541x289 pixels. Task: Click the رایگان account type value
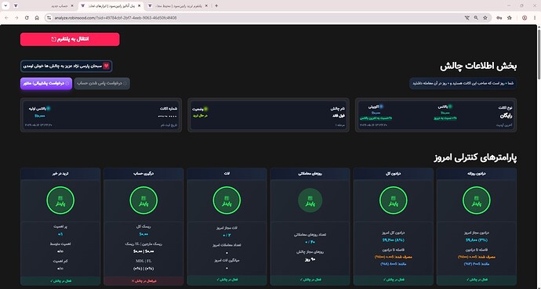[x=506, y=116]
